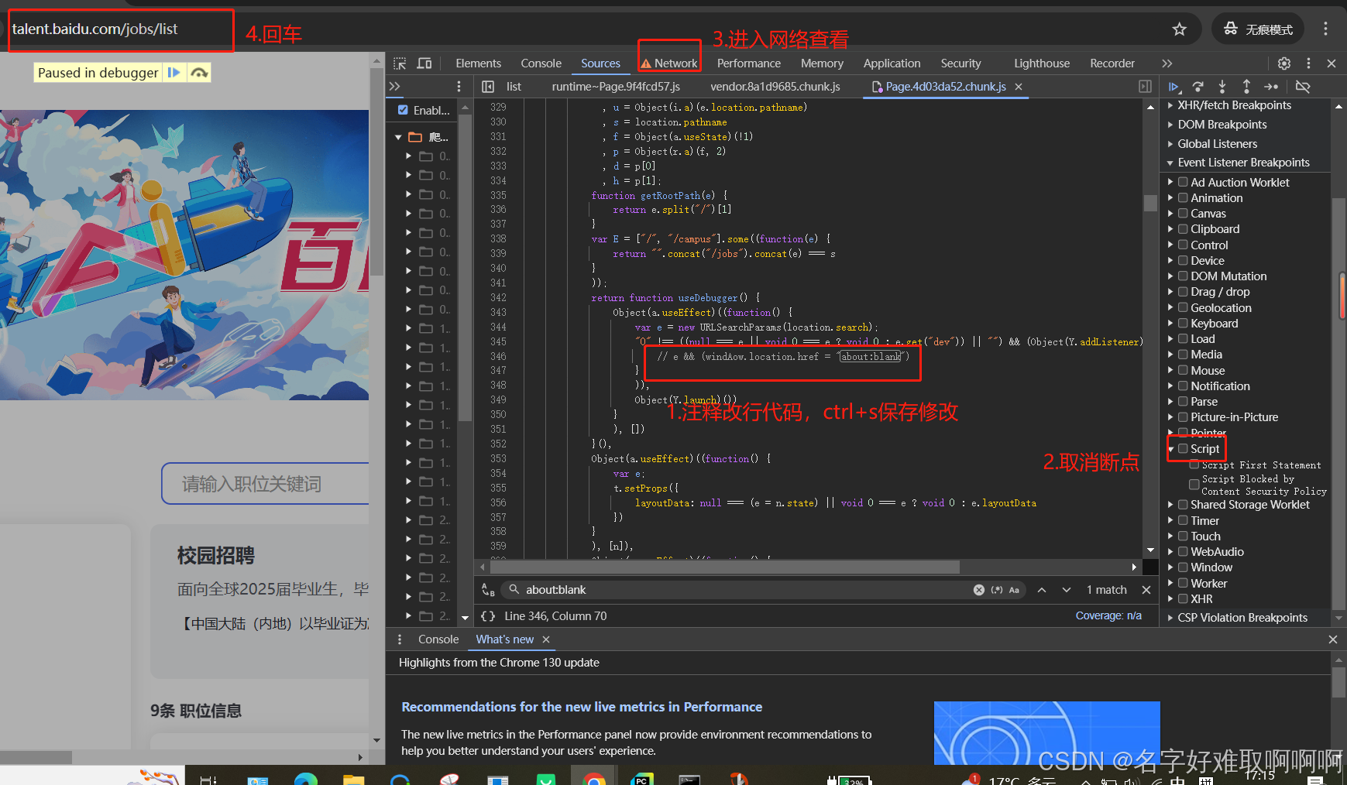Screen dimensions: 1347x785
Task: Step out of current function
Action: (1246, 87)
